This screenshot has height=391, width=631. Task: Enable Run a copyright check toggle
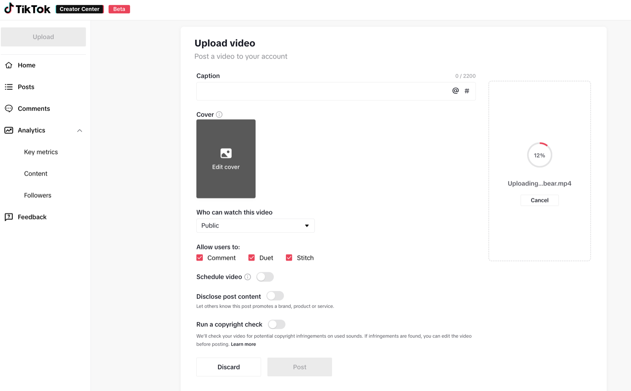click(276, 324)
